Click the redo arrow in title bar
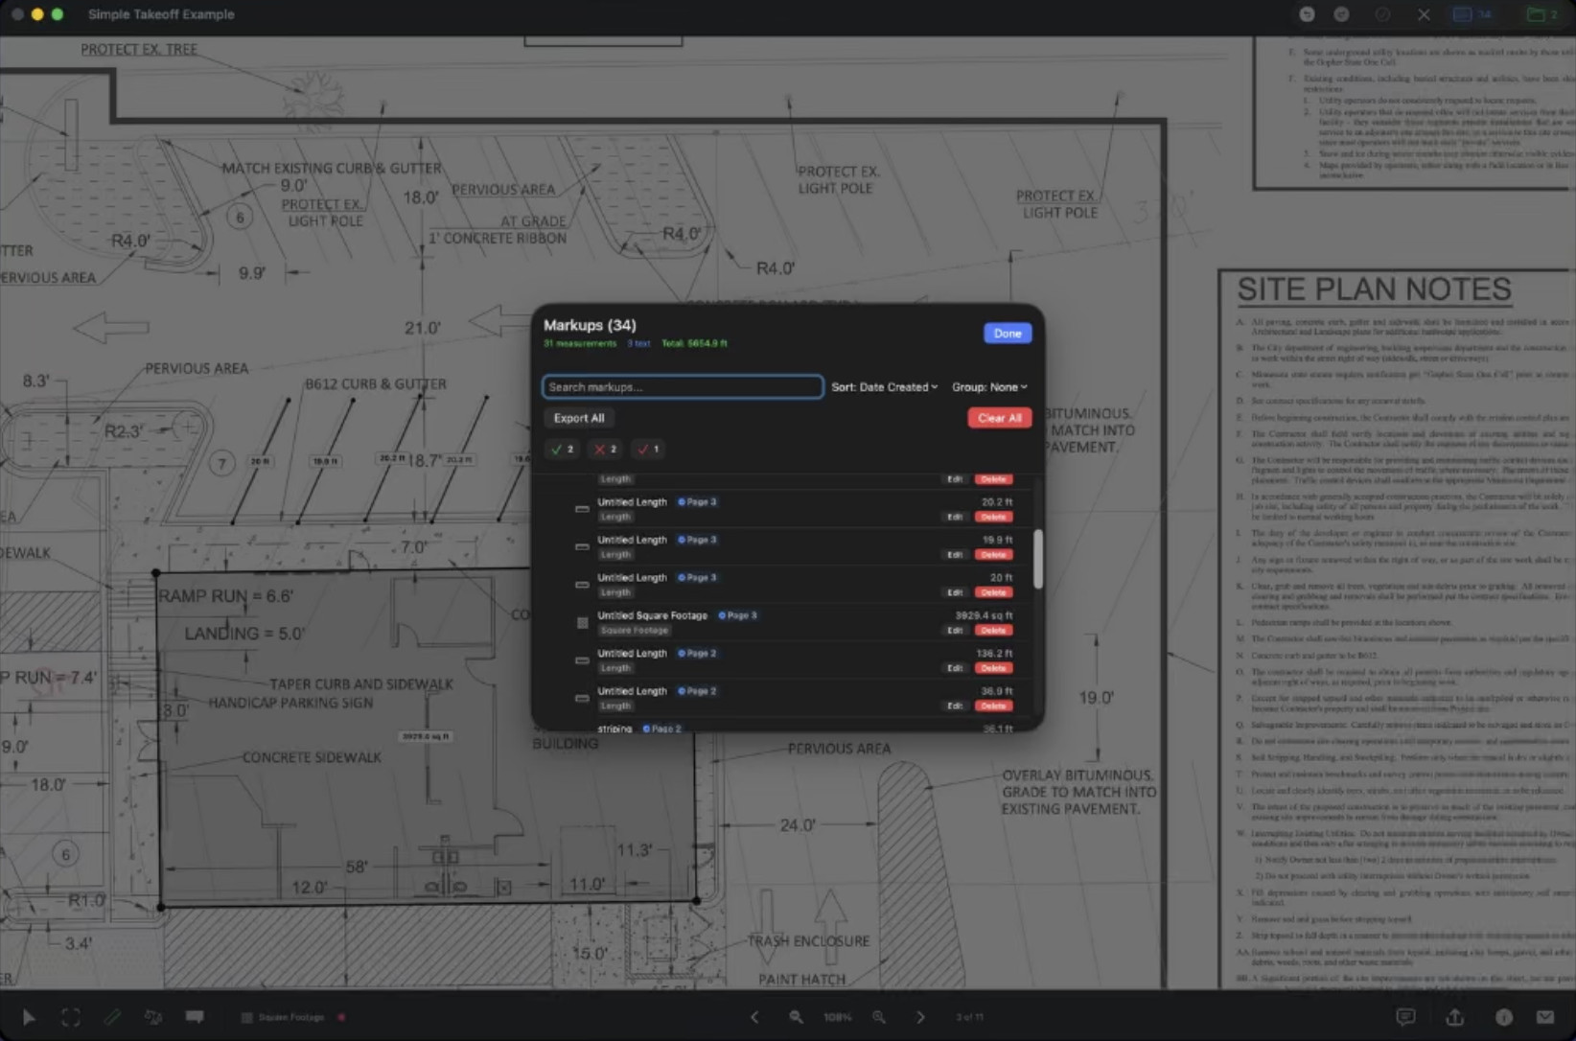Screen dimensions: 1576x1041 [1341, 14]
